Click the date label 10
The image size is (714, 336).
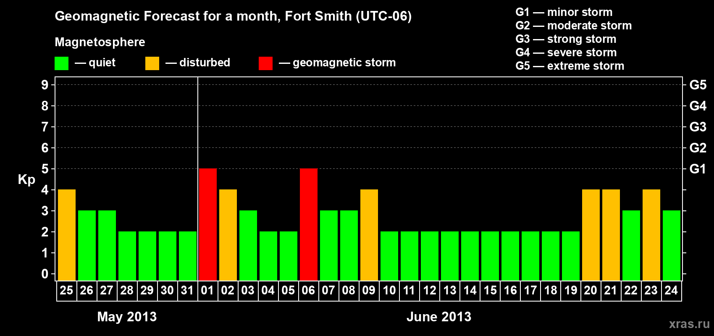pyautogui.click(x=389, y=290)
